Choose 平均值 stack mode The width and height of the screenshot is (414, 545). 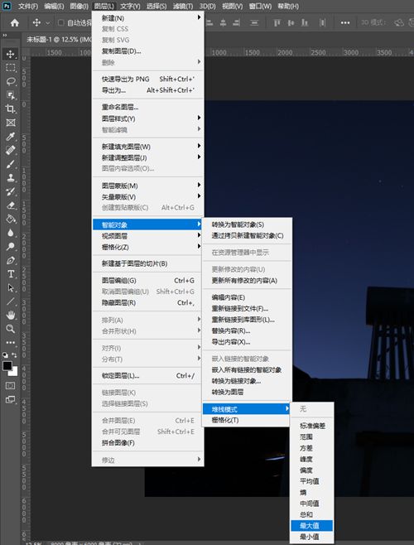(x=311, y=481)
